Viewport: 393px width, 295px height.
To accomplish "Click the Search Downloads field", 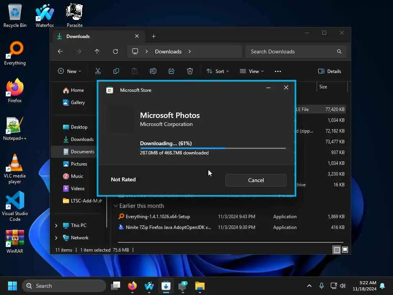I will point(296,51).
